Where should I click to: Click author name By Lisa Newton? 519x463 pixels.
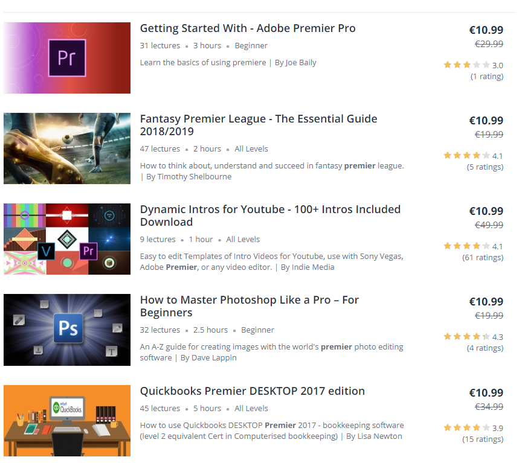(x=374, y=436)
